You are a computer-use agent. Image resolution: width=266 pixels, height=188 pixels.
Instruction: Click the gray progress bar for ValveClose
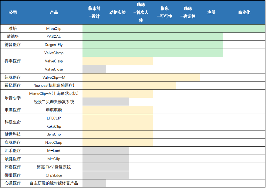click(94, 69)
